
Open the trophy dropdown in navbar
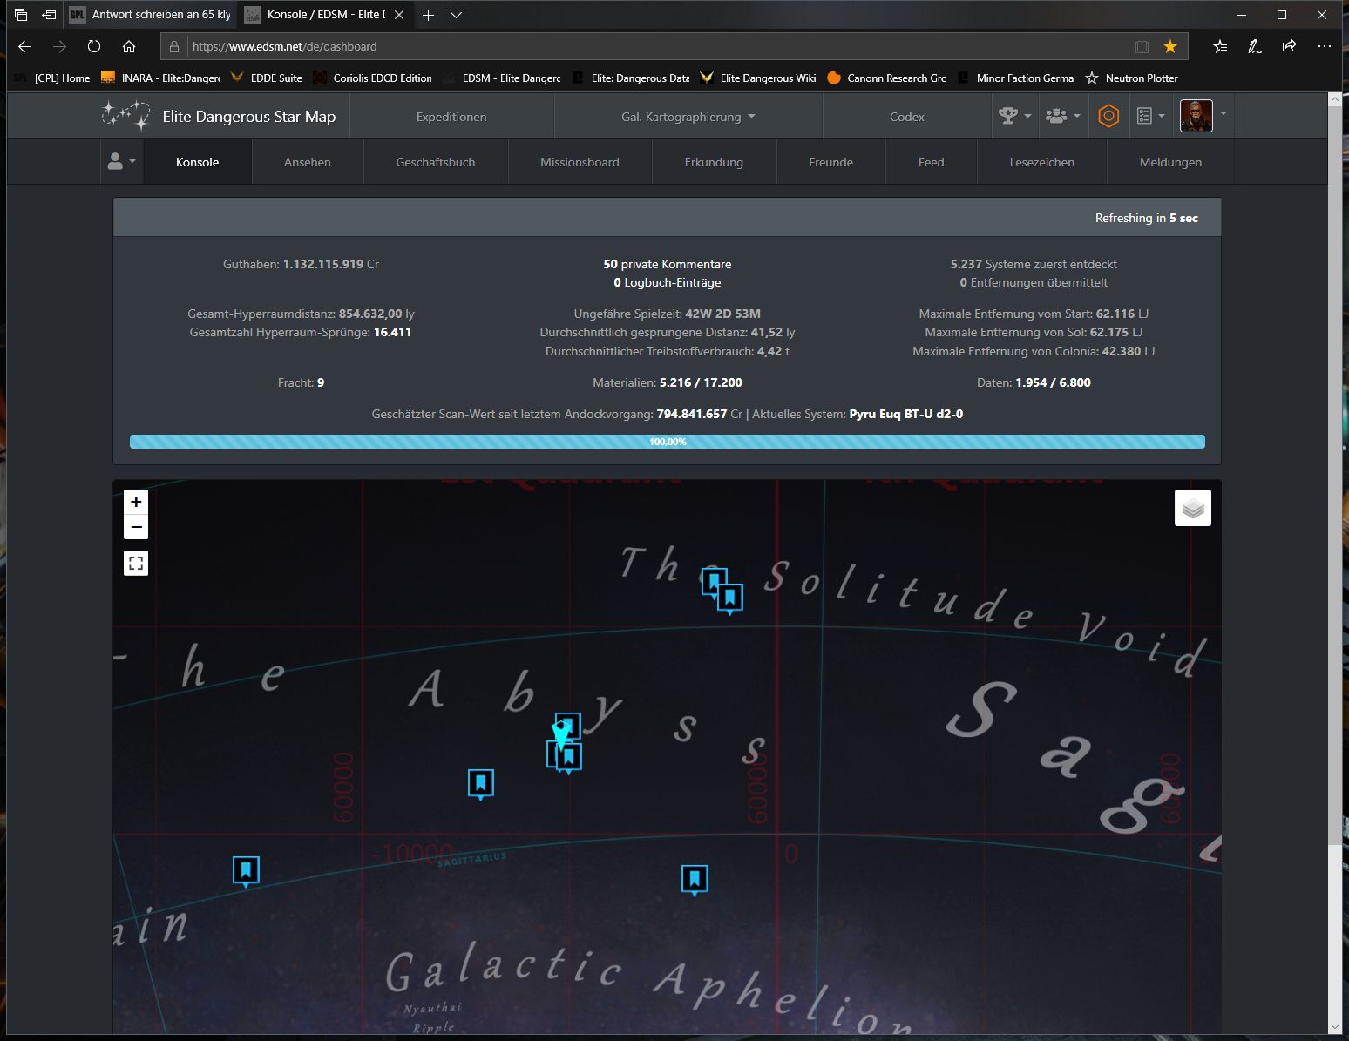pos(1014,116)
